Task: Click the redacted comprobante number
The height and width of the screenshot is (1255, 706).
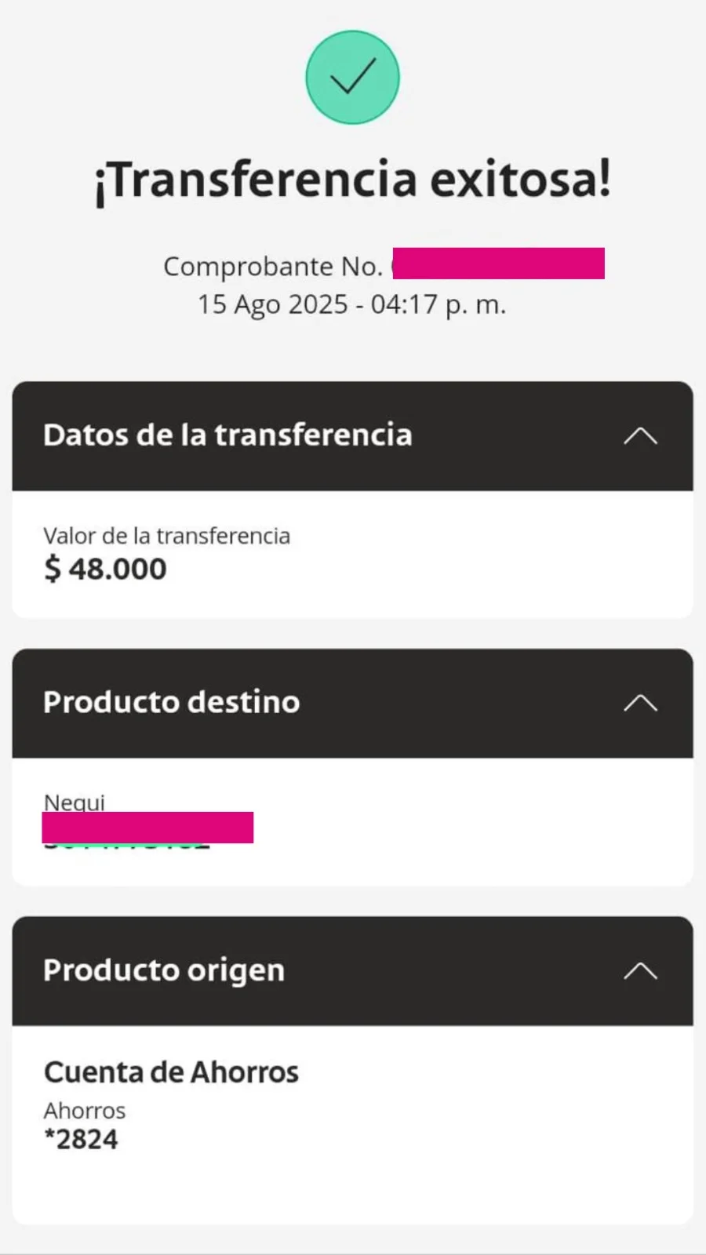Action: click(x=498, y=264)
